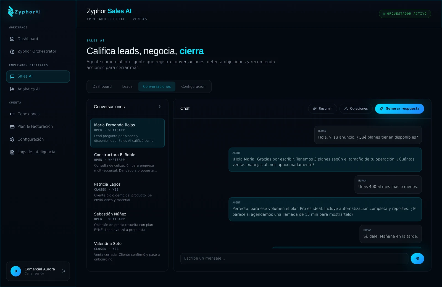Image resolution: width=442 pixels, height=287 pixels.
Task: Click the Conversaciones list heading
Action: pos(109,107)
